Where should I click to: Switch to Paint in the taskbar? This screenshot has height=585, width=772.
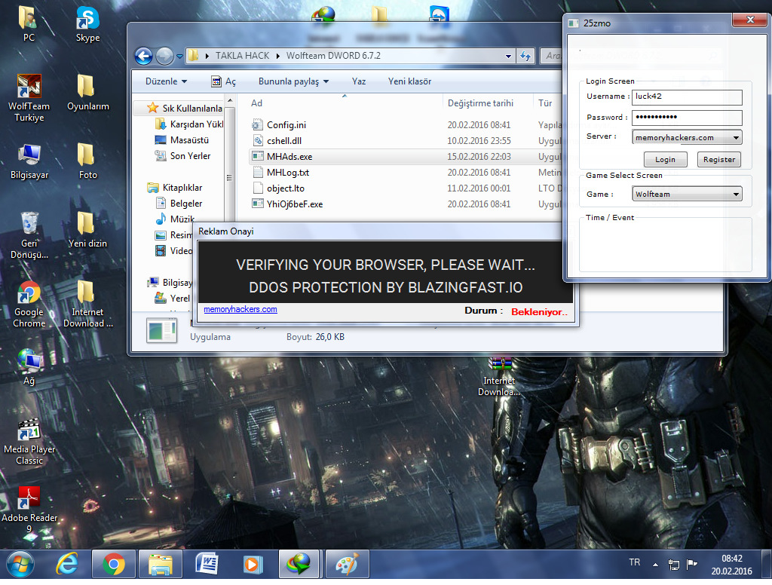[347, 565]
